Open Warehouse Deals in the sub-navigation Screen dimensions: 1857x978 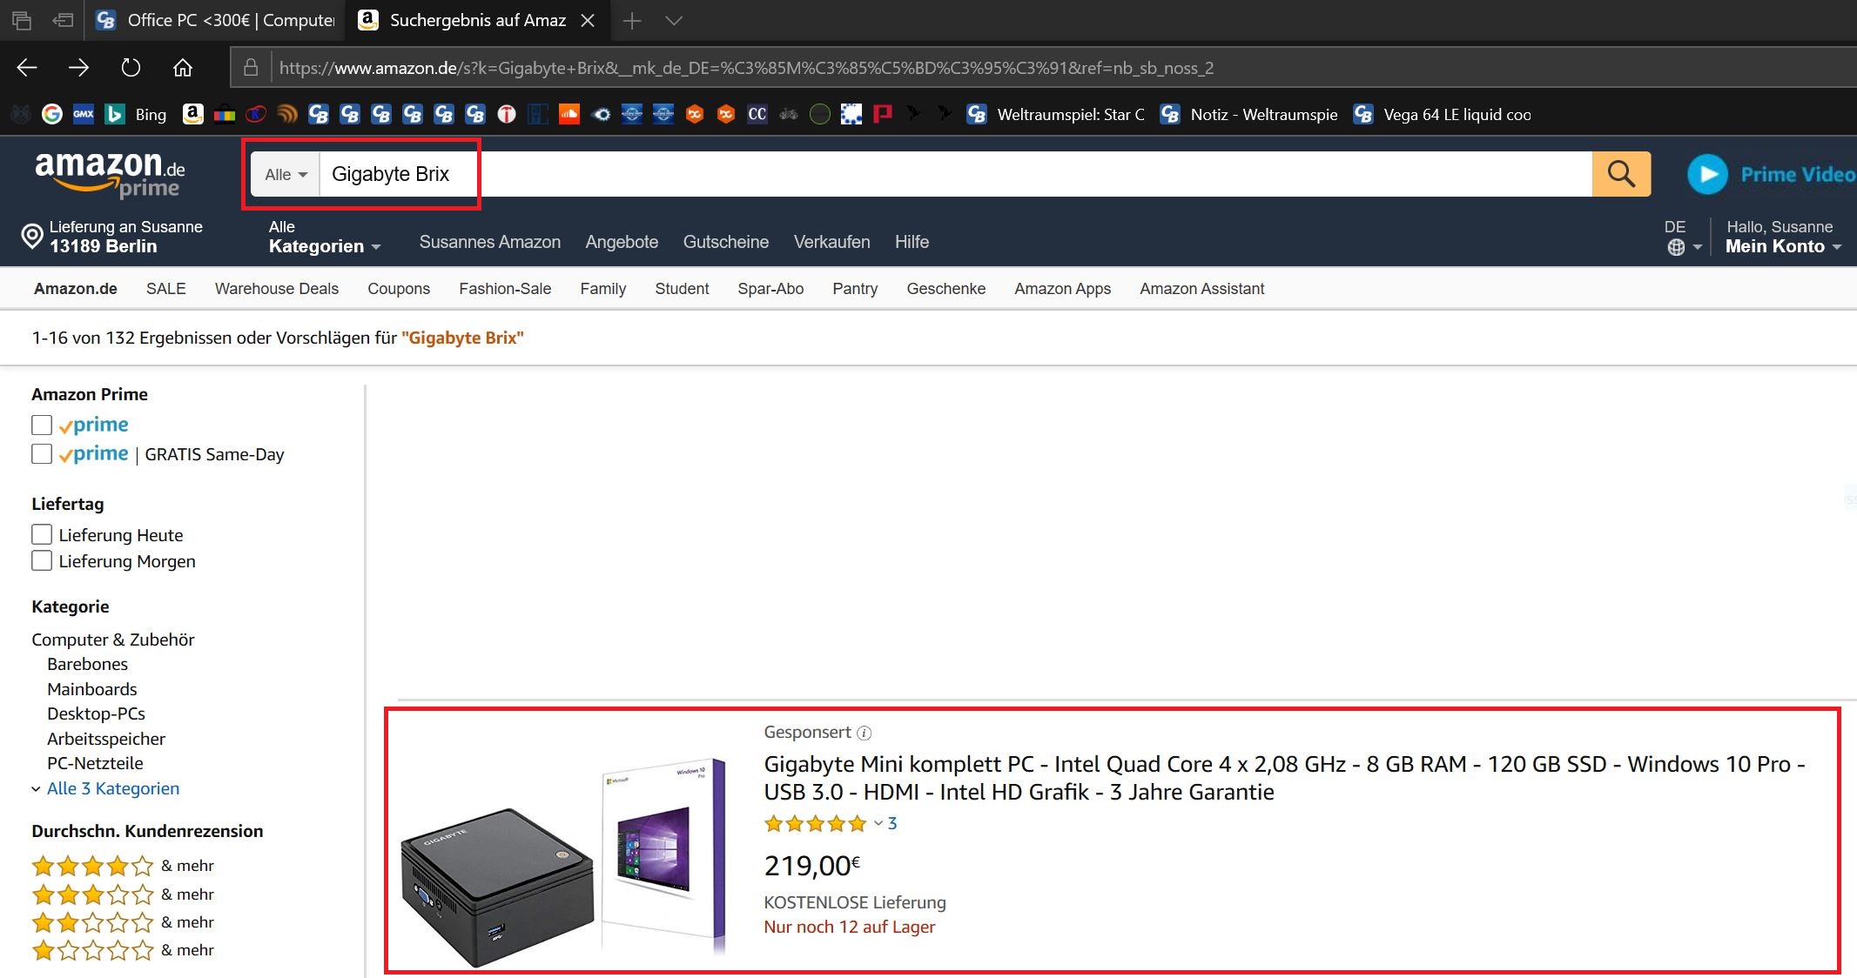tap(277, 289)
